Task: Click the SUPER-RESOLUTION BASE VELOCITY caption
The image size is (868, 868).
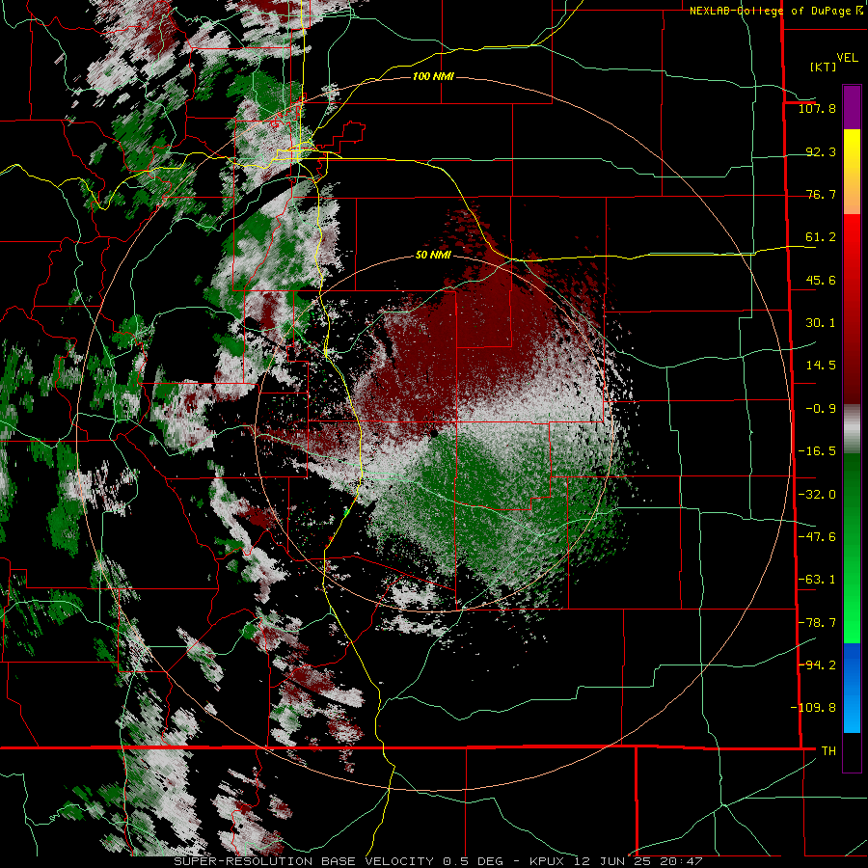Action: tap(304, 861)
